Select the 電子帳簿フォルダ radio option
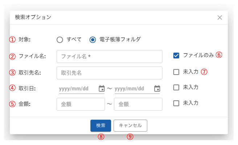The image size is (238, 145). click(93, 40)
